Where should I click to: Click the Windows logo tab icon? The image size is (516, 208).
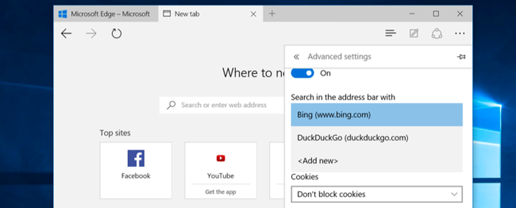pos(62,14)
